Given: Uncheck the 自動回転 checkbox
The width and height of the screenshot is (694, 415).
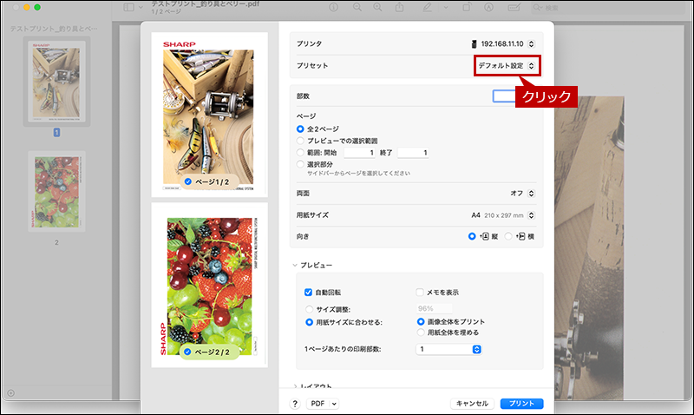Looking at the screenshot, I should coord(309,293).
